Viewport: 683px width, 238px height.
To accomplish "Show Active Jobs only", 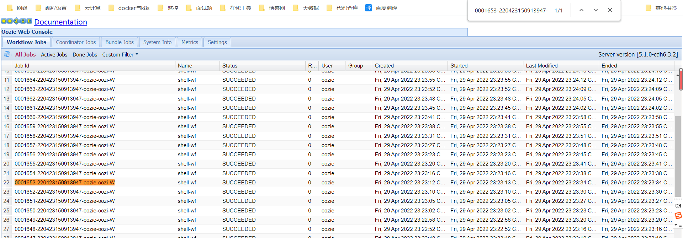I will point(54,54).
